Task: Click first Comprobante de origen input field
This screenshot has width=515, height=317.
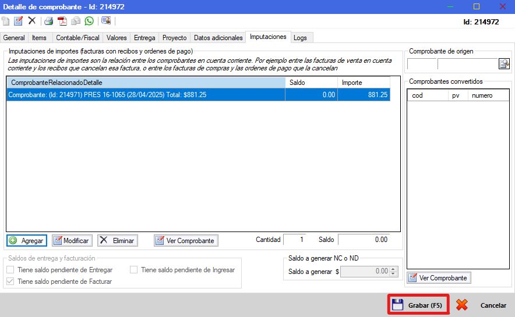Action: pyautogui.click(x=422, y=63)
